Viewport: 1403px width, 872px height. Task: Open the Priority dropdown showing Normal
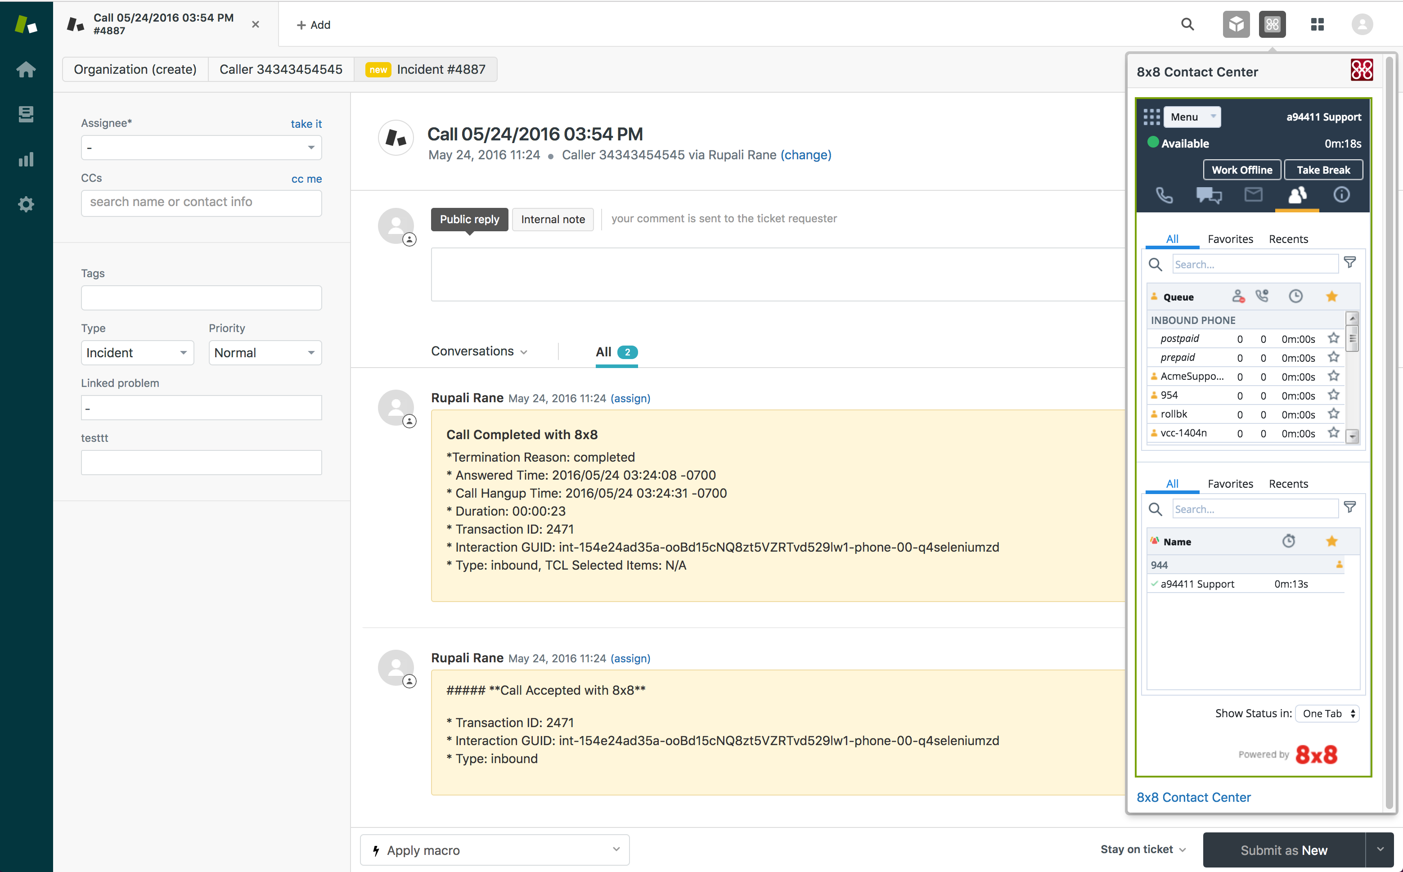[265, 352]
